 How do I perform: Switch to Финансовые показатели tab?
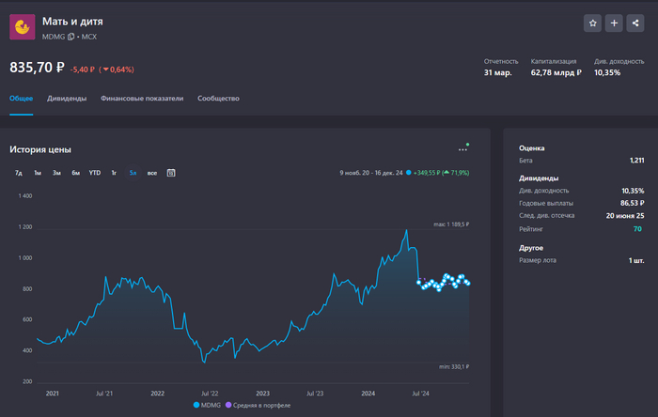(142, 98)
